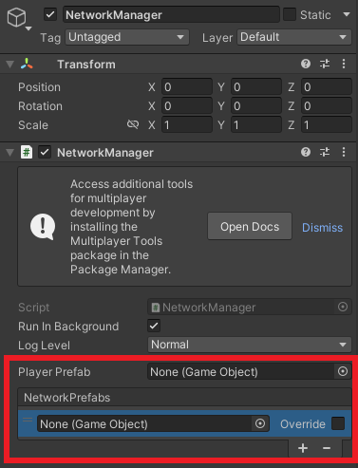The width and height of the screenshot is (358, 468).
Task: Click Position Y value field
Action: point(256,86)
